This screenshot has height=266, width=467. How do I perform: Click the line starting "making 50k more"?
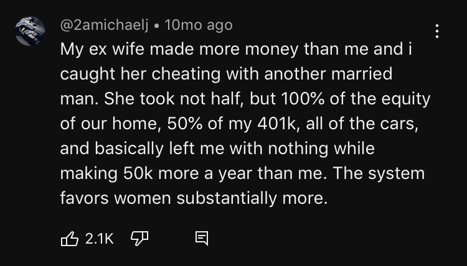[243, 172]
